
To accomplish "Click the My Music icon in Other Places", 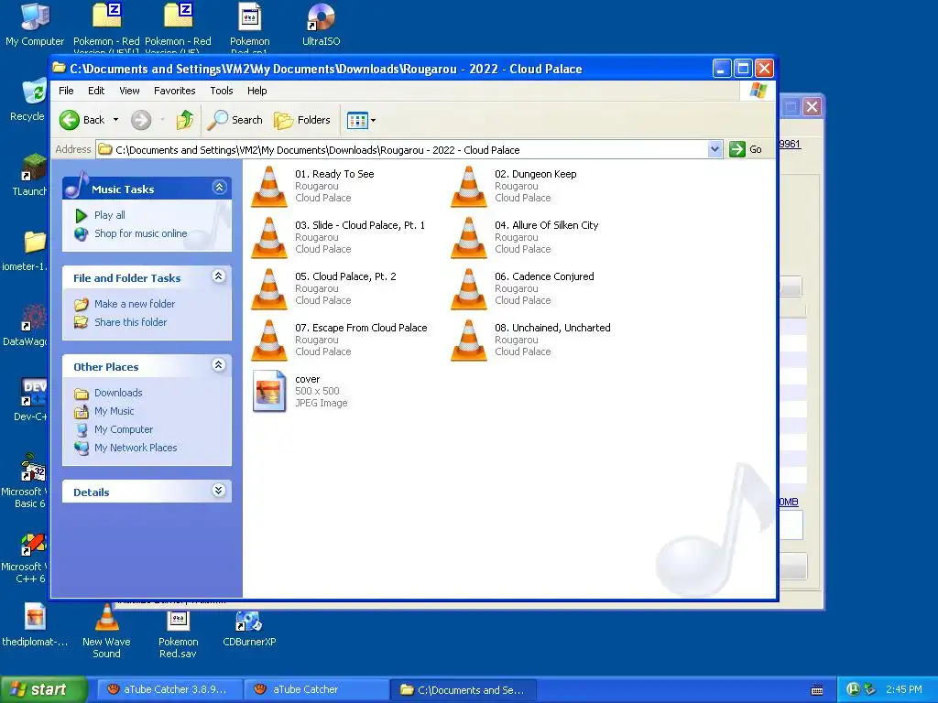I will [x=82, y=411].
